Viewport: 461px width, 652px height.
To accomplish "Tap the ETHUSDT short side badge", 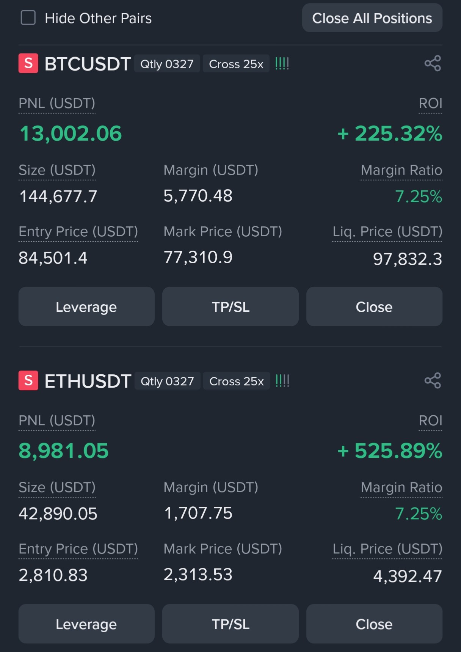I will click(x=28, y=380).
